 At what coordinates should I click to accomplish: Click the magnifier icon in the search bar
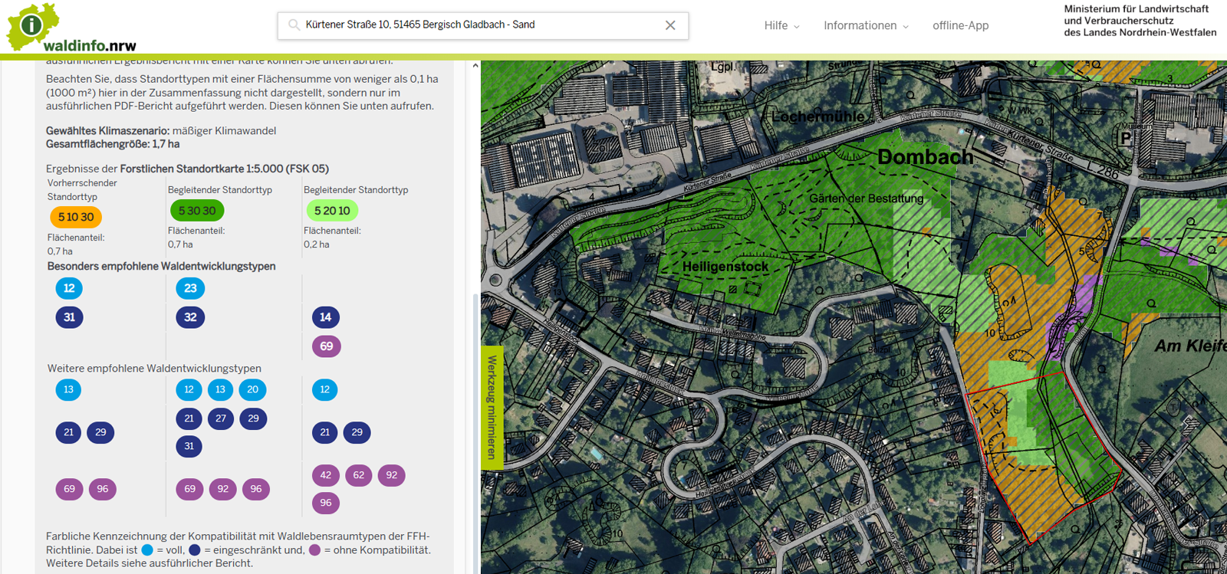click(294, 25)
